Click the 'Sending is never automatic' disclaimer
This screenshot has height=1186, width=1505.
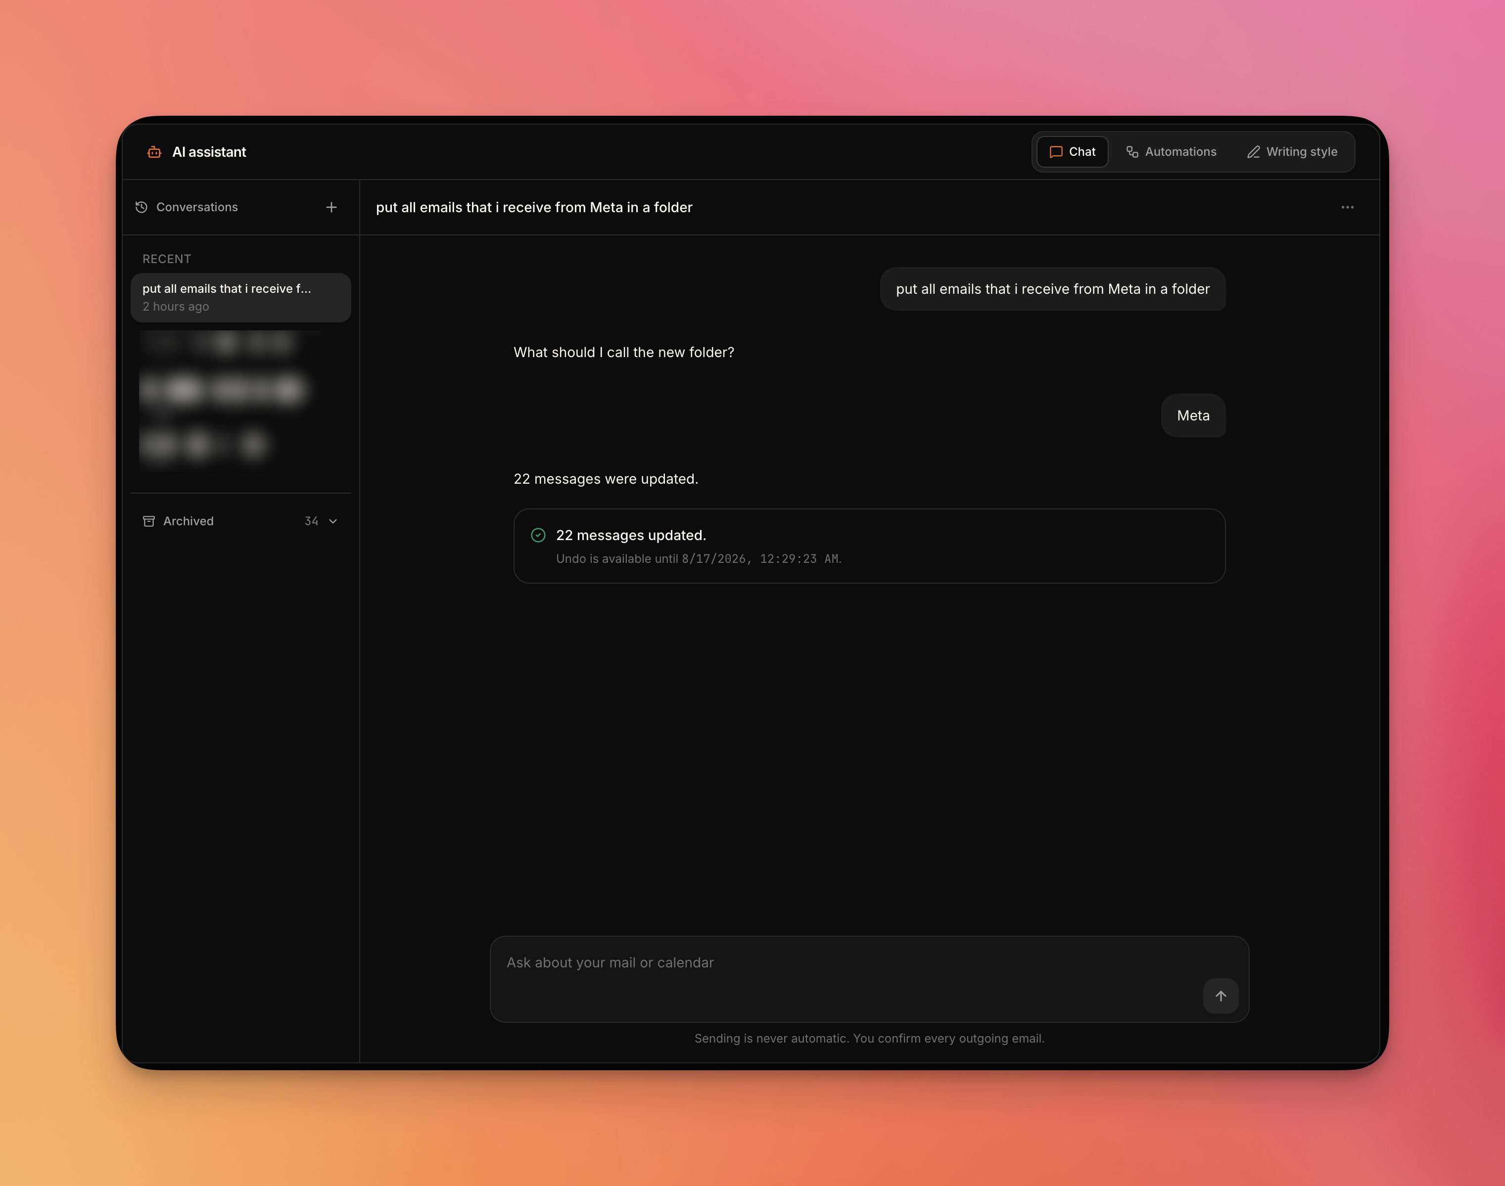869,1038
